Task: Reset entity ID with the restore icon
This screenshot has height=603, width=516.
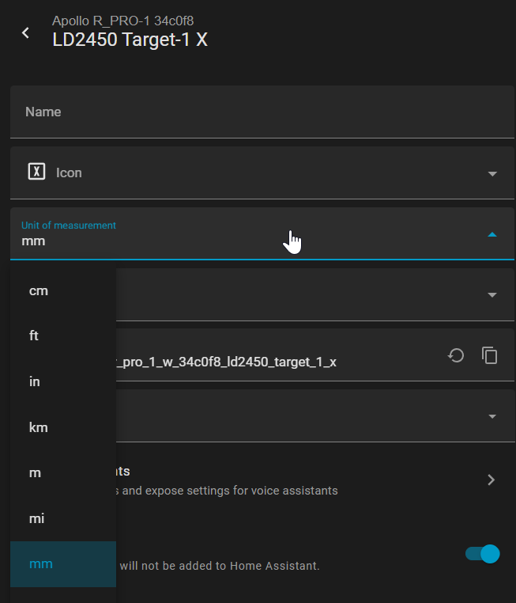Action: coord(456,355)
